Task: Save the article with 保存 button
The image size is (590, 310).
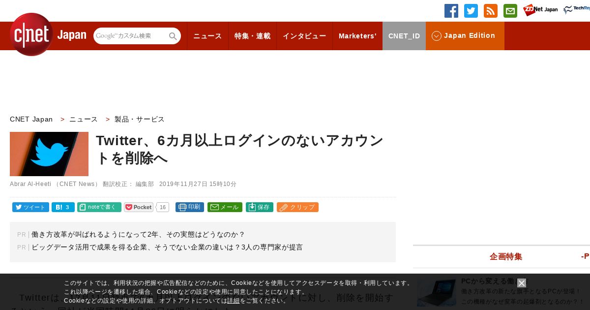Action: [x=260, y=207]
